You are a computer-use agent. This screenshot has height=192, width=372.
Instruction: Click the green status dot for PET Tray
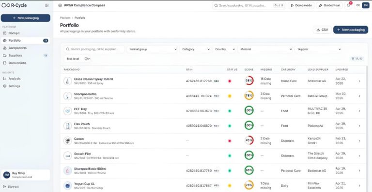click(230, 111)
